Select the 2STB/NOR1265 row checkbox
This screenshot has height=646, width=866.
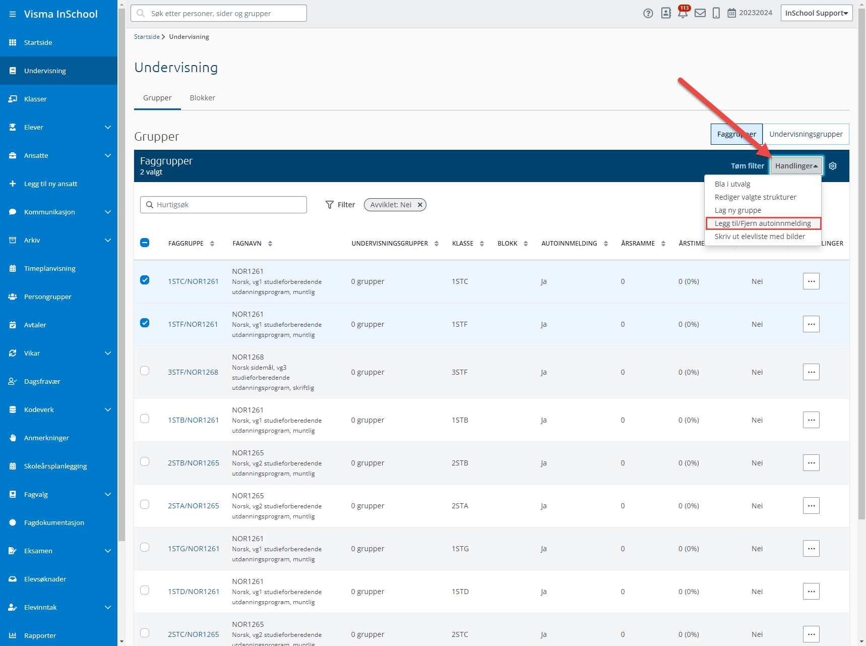tap(145, 461)
